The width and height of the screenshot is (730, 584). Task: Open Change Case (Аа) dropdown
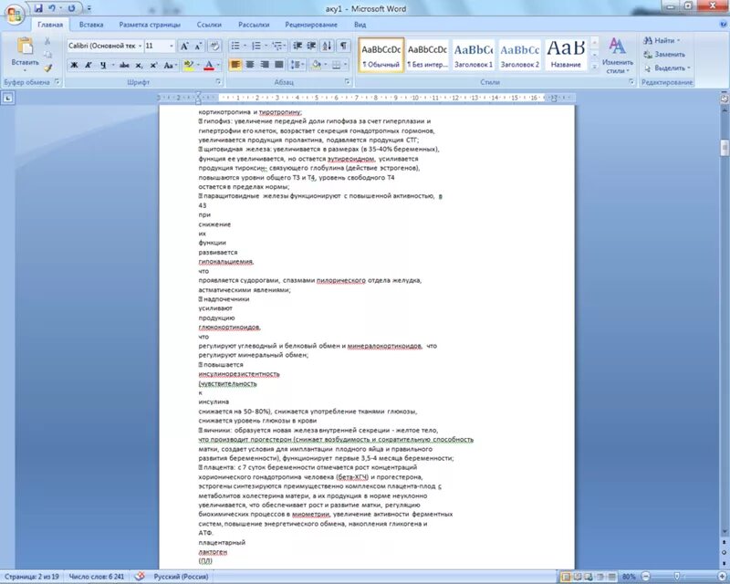coord(170,65)
